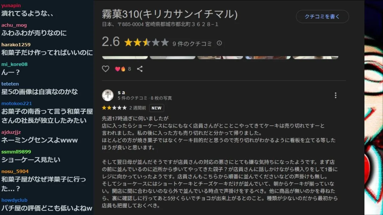
Task: Click chat username motokoo221
Action: [16, 103]
